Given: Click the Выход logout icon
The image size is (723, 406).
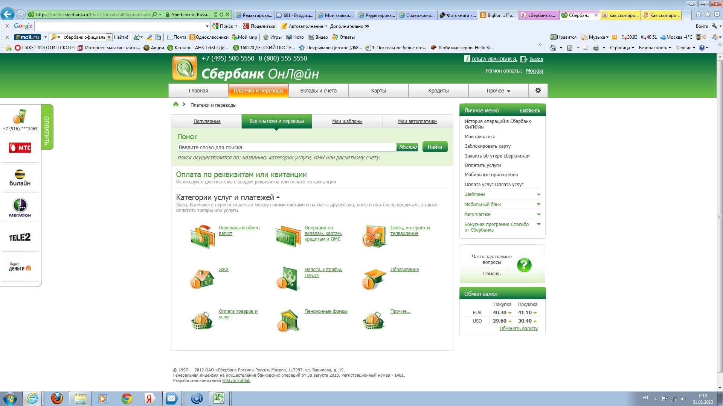Looking at the screenshot, I should pos(524,59).
